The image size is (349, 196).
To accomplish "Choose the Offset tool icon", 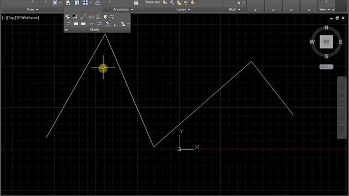I will tap(97, 3).
